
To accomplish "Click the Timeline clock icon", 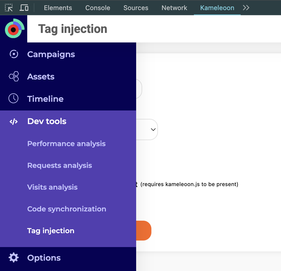I will [14, 98].
